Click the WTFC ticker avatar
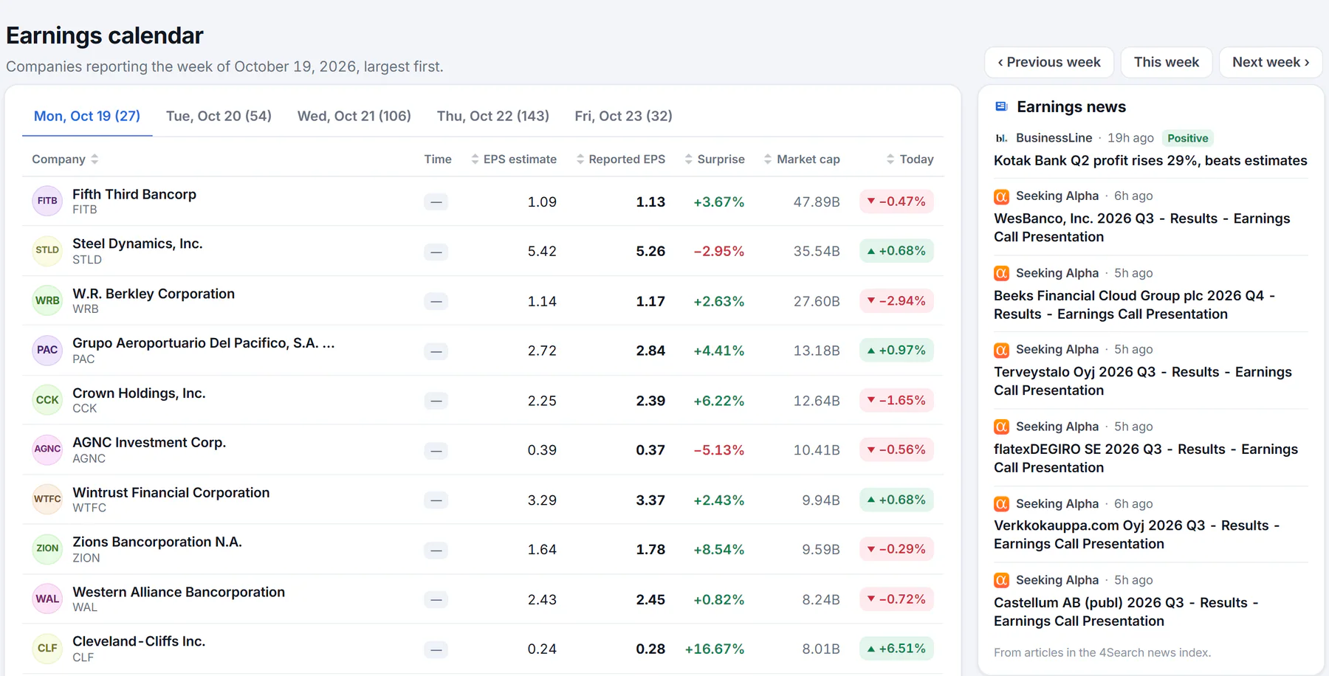Screen dimensions: 1329x676 [47, 499]
